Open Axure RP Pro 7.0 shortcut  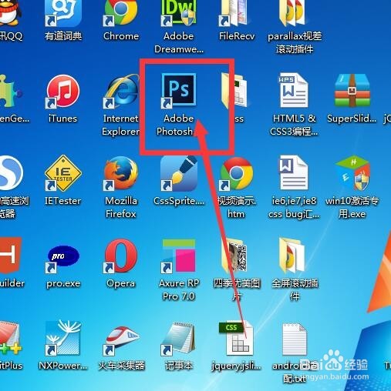coord(179,256)
